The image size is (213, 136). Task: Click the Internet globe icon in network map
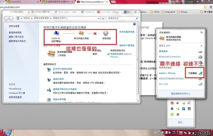[106, 33]
